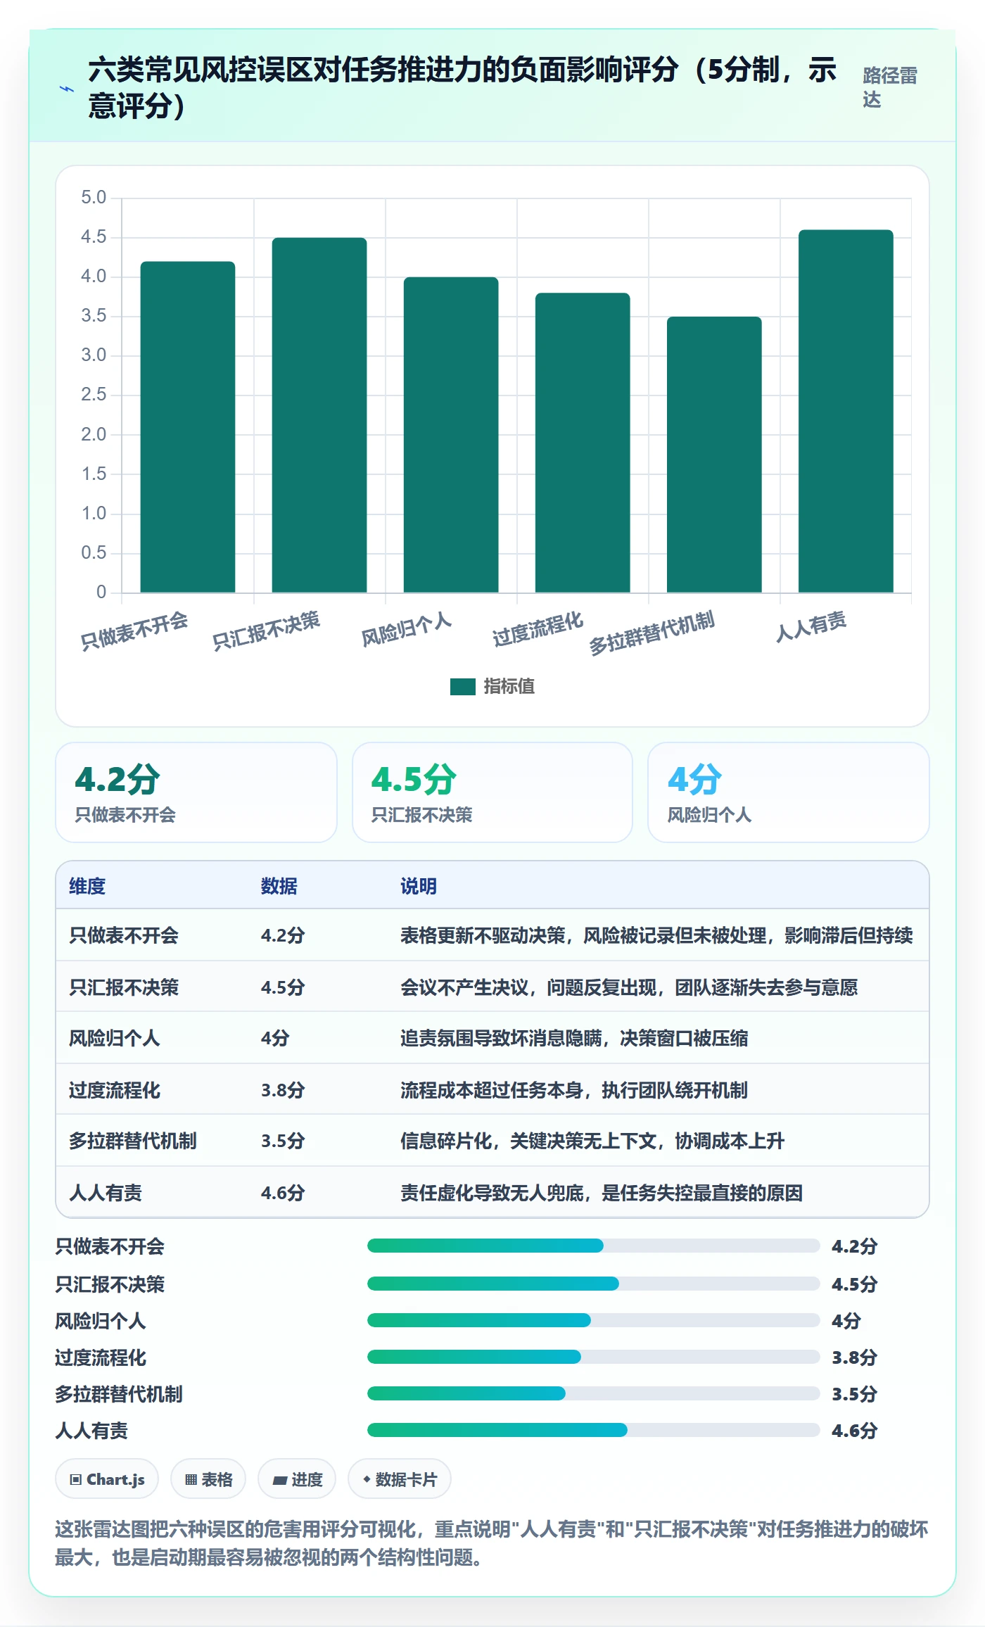The height and width of the screenshot is (1627, 985).
Task: Click the 路径雷达 label in header
Action: 890,87
